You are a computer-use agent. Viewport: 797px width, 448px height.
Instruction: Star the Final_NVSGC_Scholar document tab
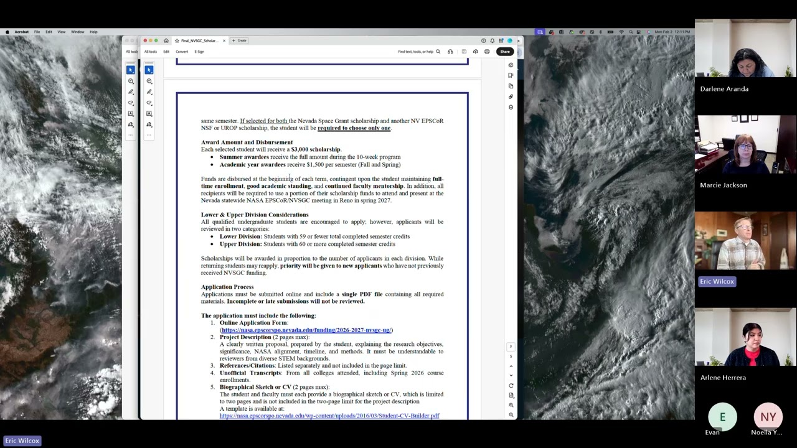(177, 40)
